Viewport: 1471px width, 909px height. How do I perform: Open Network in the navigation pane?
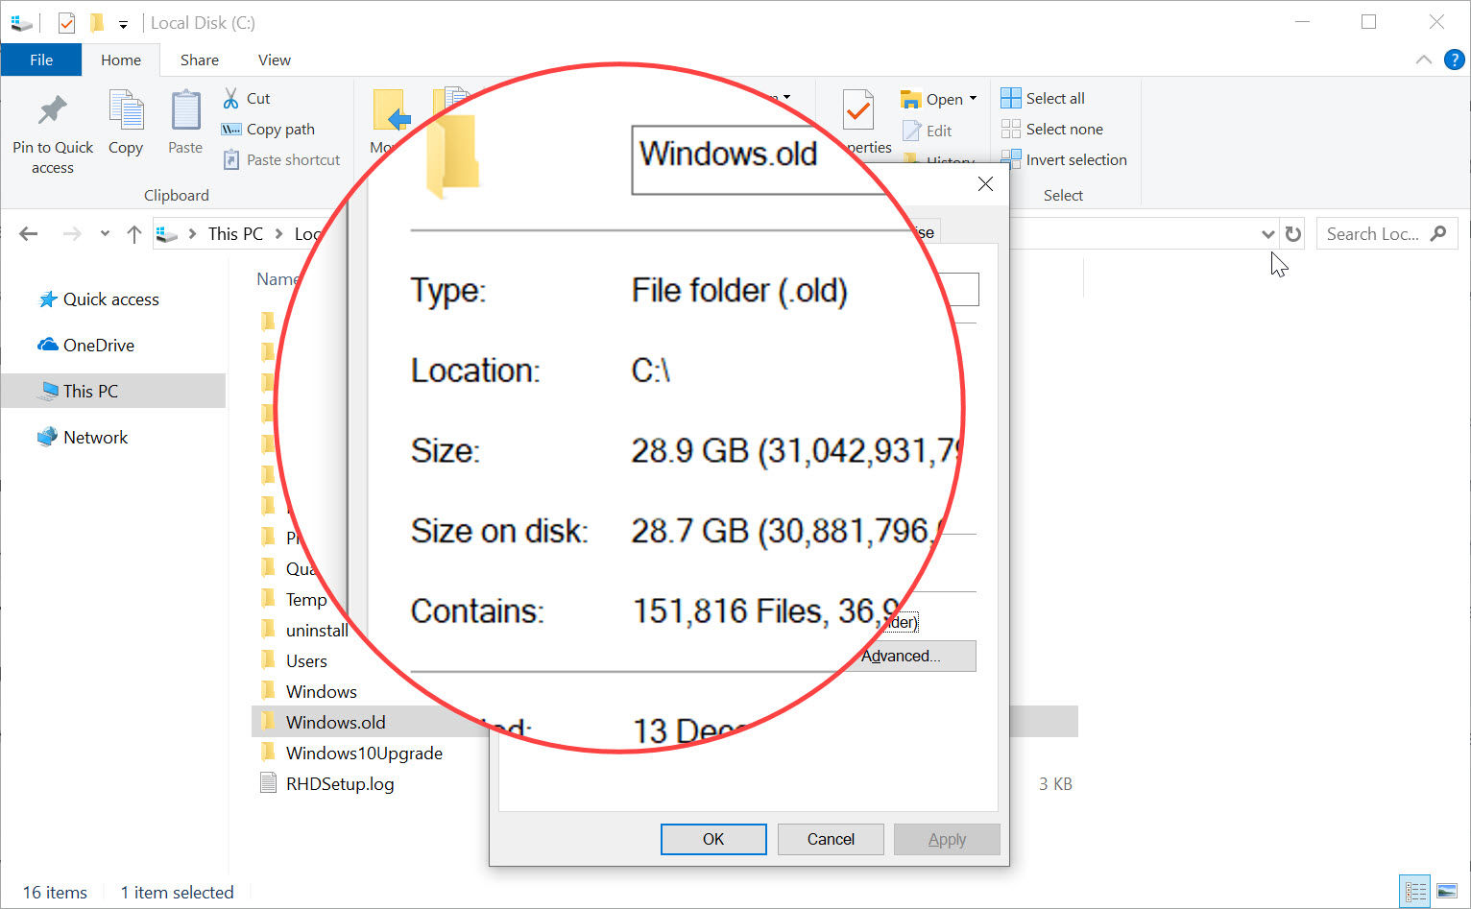(83, 438)
